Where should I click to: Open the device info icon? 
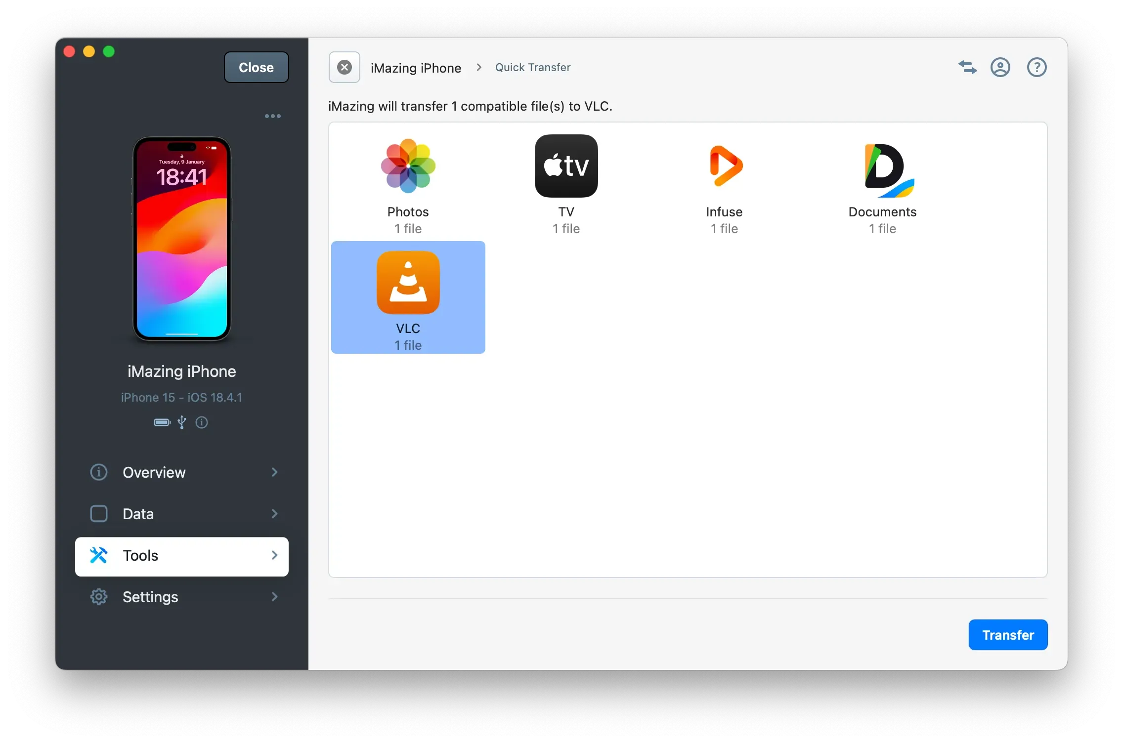[x=202, y=423]
